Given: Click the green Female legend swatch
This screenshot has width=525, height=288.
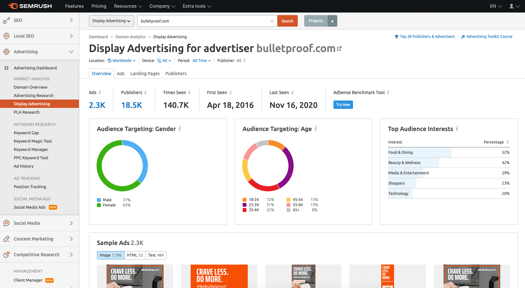Looking at the screenshot, I should (99, 205).
